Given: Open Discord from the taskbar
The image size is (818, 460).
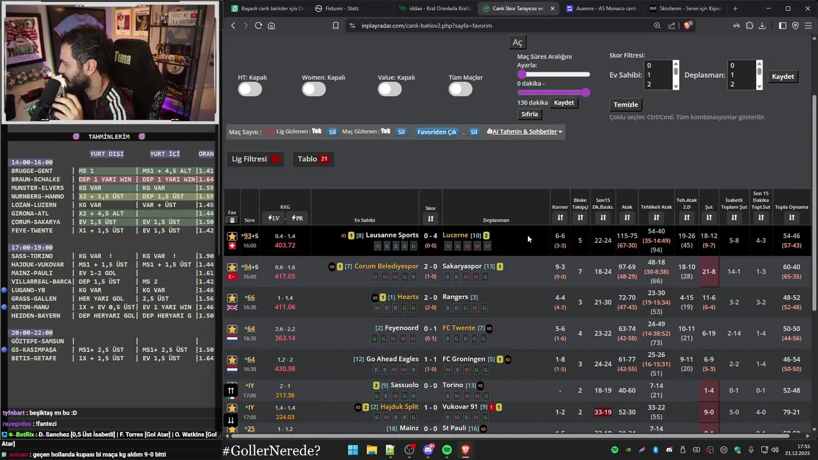Looking at the screenshot, I should [x=428, y=450].
